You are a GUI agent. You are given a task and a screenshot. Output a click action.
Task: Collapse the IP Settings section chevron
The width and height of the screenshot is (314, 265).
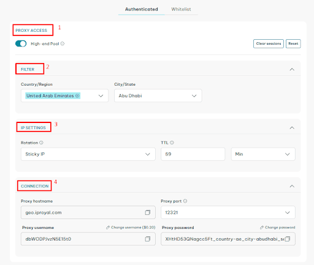point(292,128)
